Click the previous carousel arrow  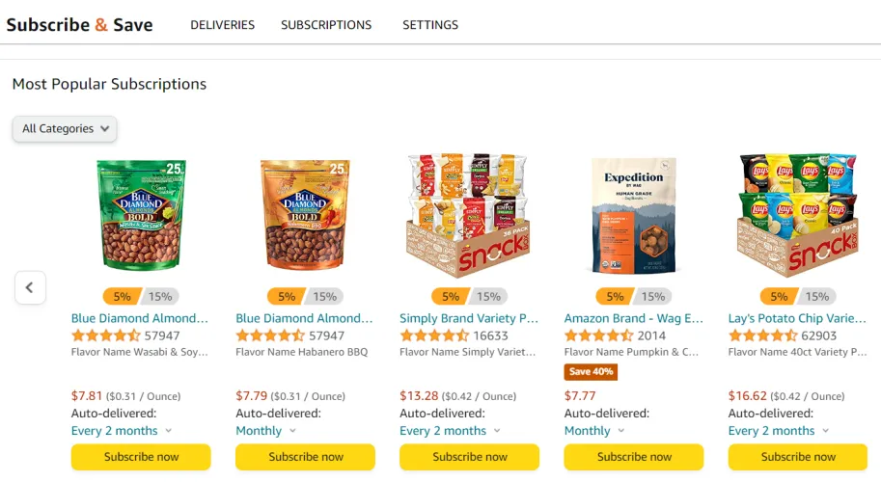tap(30, 287)
